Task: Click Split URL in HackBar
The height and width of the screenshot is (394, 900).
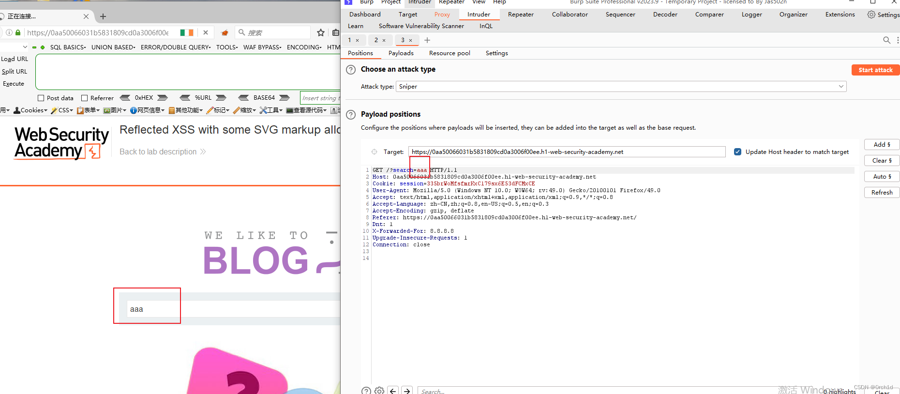Action: pos(15,72)
